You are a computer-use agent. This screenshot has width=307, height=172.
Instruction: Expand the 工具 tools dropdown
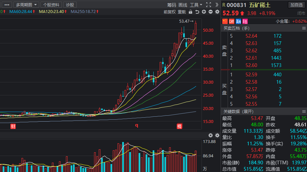click(x=196, y=5)
